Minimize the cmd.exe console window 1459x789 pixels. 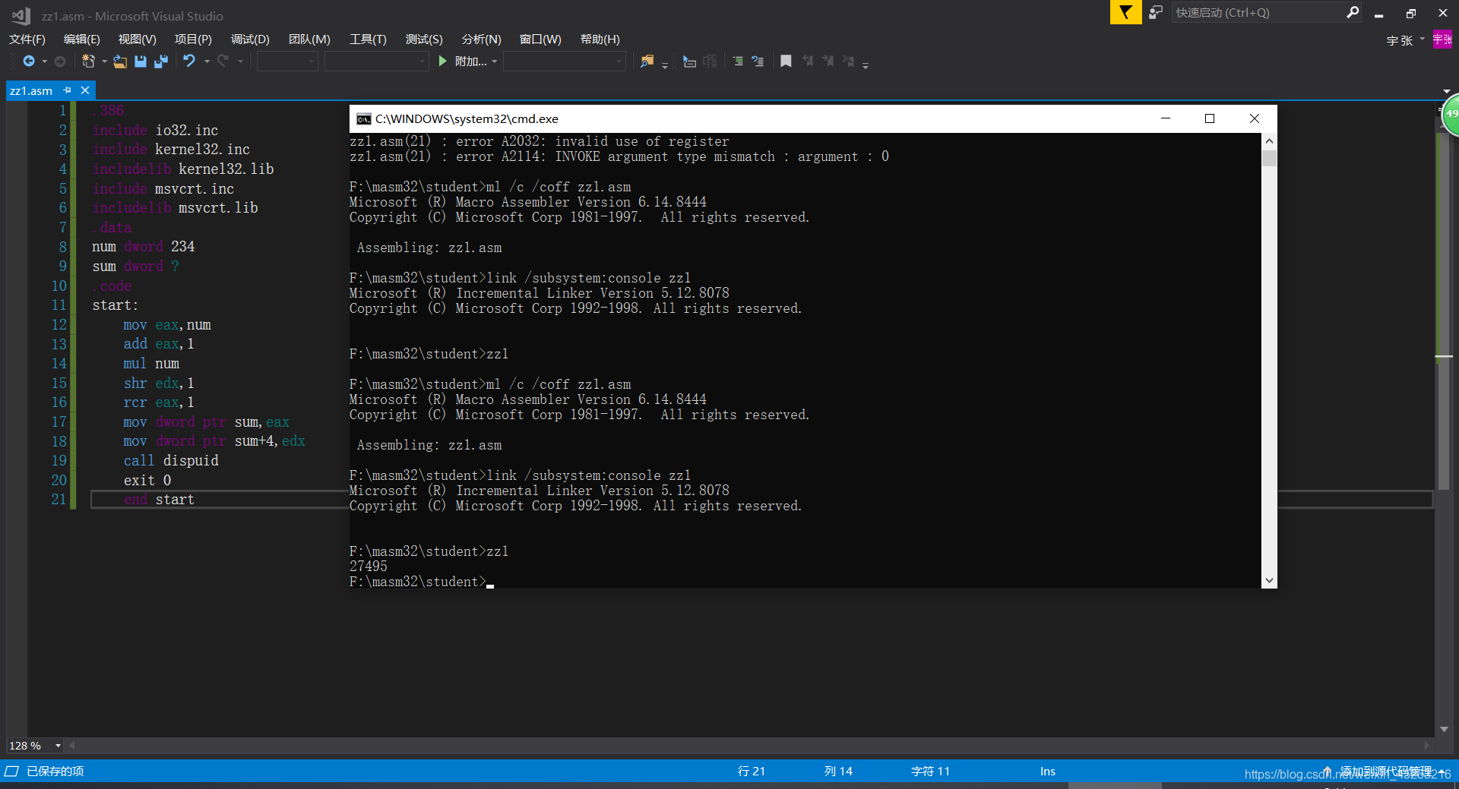point(1166,118)
